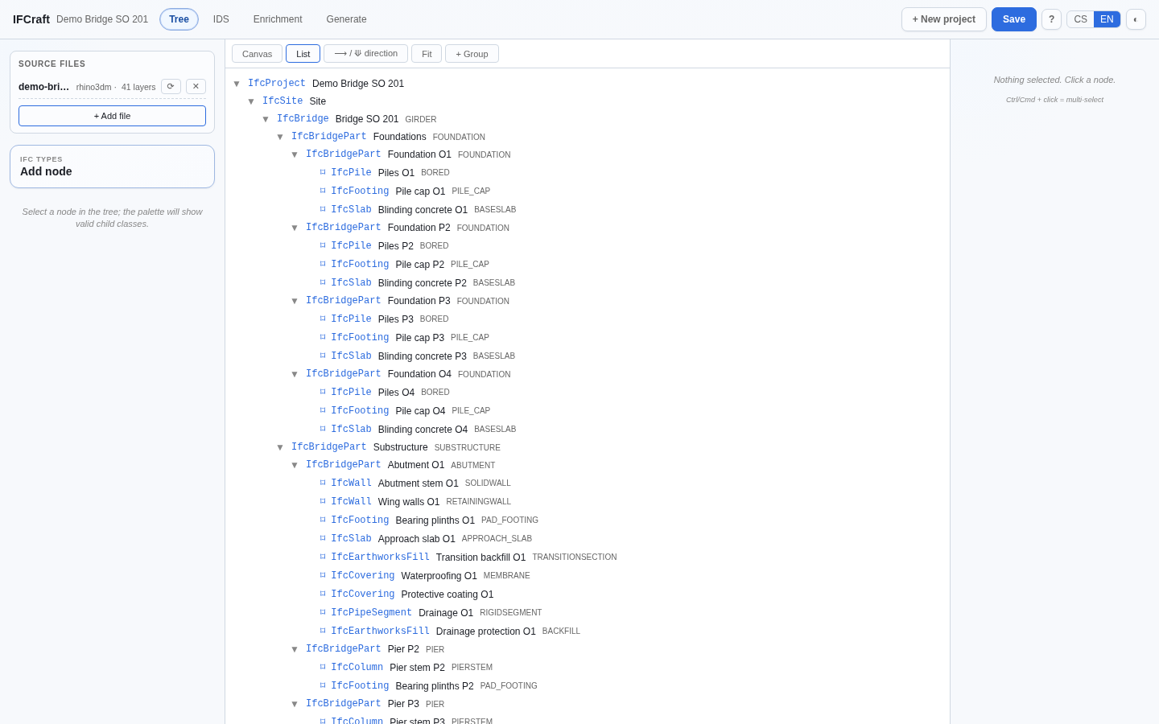Collapse the IfcProject Demo Bridge node
Viewport: 1159px width, 724px height.
point(237,84)
